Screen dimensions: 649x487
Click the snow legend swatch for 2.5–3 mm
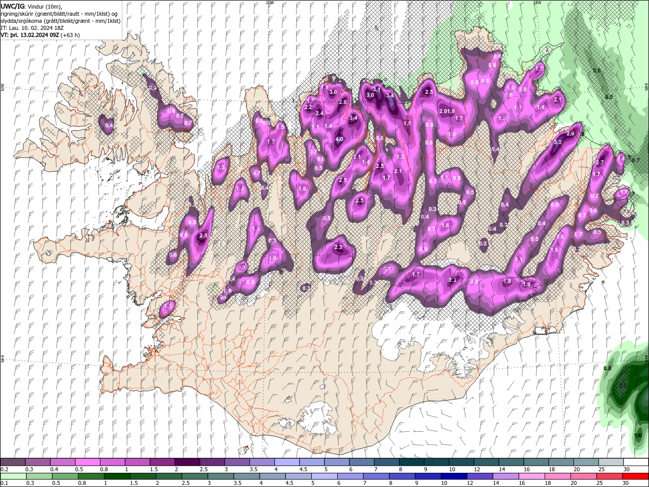click(x=211, y=462)
